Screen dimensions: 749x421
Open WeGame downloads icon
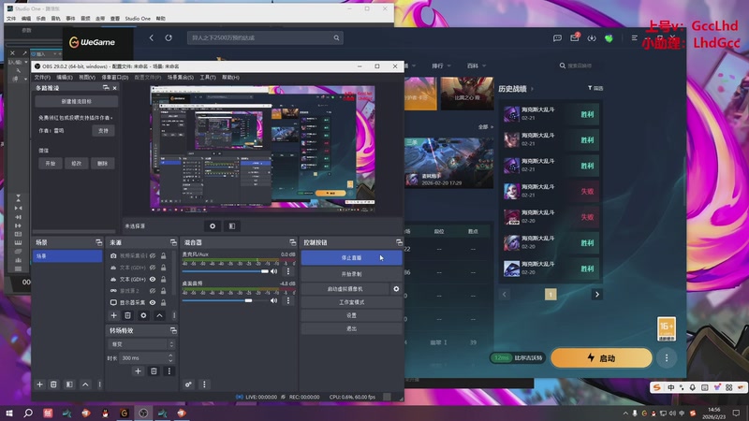pyautogui.click(x=592, y=38)
